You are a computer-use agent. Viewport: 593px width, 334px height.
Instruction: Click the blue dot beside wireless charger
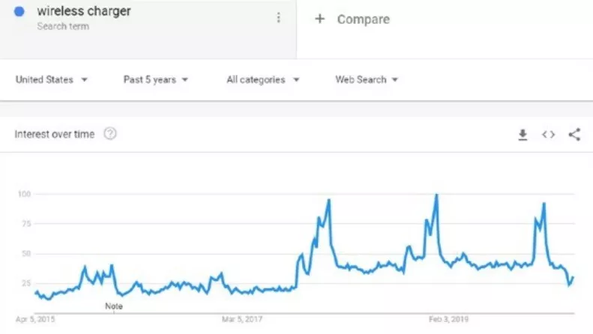click(20, 12)
